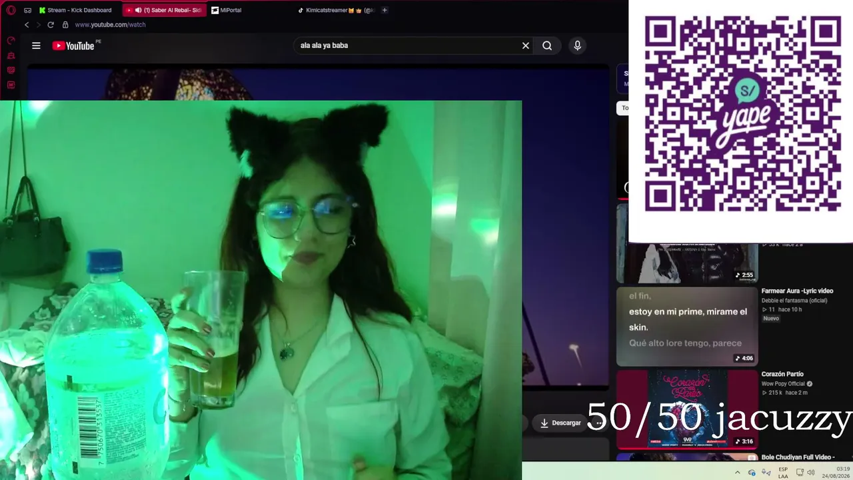Open a new browser tab
Viewport: 853px width, 480px height.
pos(385,10)
